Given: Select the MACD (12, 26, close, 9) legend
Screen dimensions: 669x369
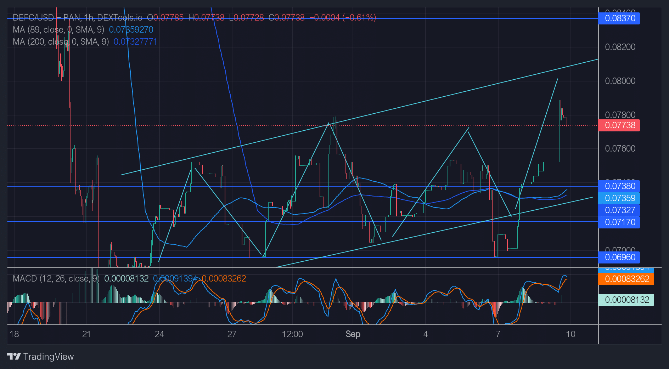Looking at the screenshot, I should 56,278.
